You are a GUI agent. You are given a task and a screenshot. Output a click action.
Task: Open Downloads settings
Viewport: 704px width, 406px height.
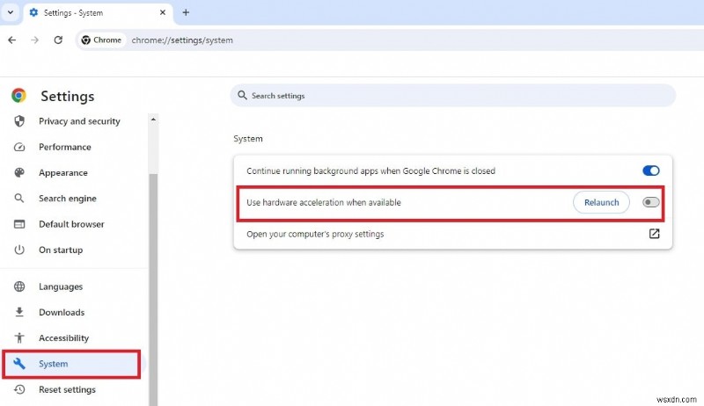point(62,312)
